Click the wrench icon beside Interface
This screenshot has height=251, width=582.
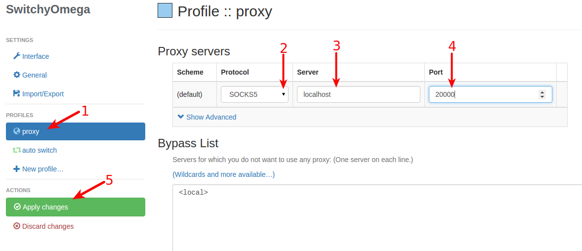point(16,56)
